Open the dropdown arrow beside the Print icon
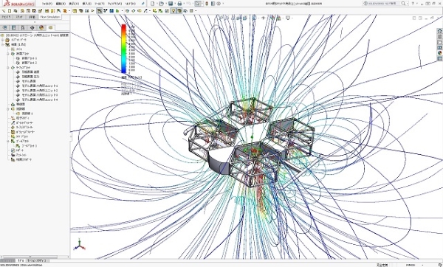This screenshot has height=267, width=443. coord(184,4)
